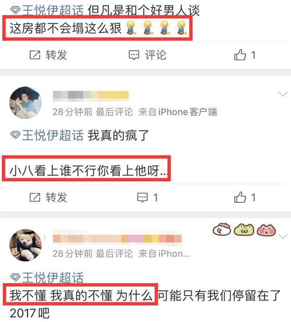Click the pink pig badge sticker icon
291x322 pixels.
tap(266, 230)
